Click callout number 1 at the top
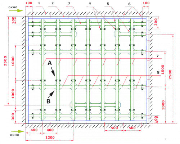The image size is (180, 144). (x=39, y=3)
